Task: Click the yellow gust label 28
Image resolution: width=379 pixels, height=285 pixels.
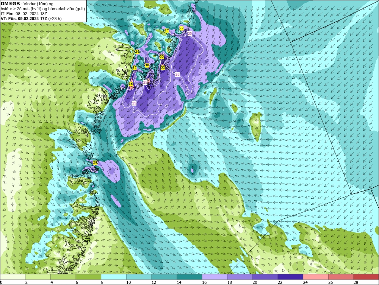Action: (95, 162)
